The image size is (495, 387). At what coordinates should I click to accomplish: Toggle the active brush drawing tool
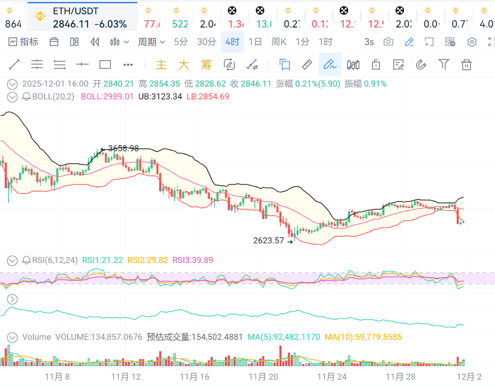pos(330,64)
